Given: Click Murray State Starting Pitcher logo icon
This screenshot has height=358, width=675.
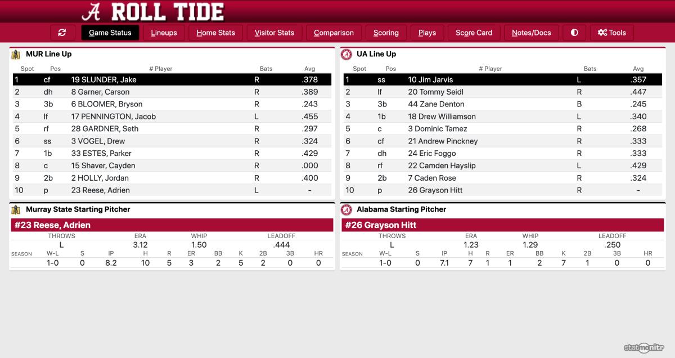Looking at the screenshot, I should pyautogui.click(x=16, y=209).
